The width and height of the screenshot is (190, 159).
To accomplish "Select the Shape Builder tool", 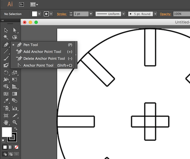I will [x=6, y=86].
